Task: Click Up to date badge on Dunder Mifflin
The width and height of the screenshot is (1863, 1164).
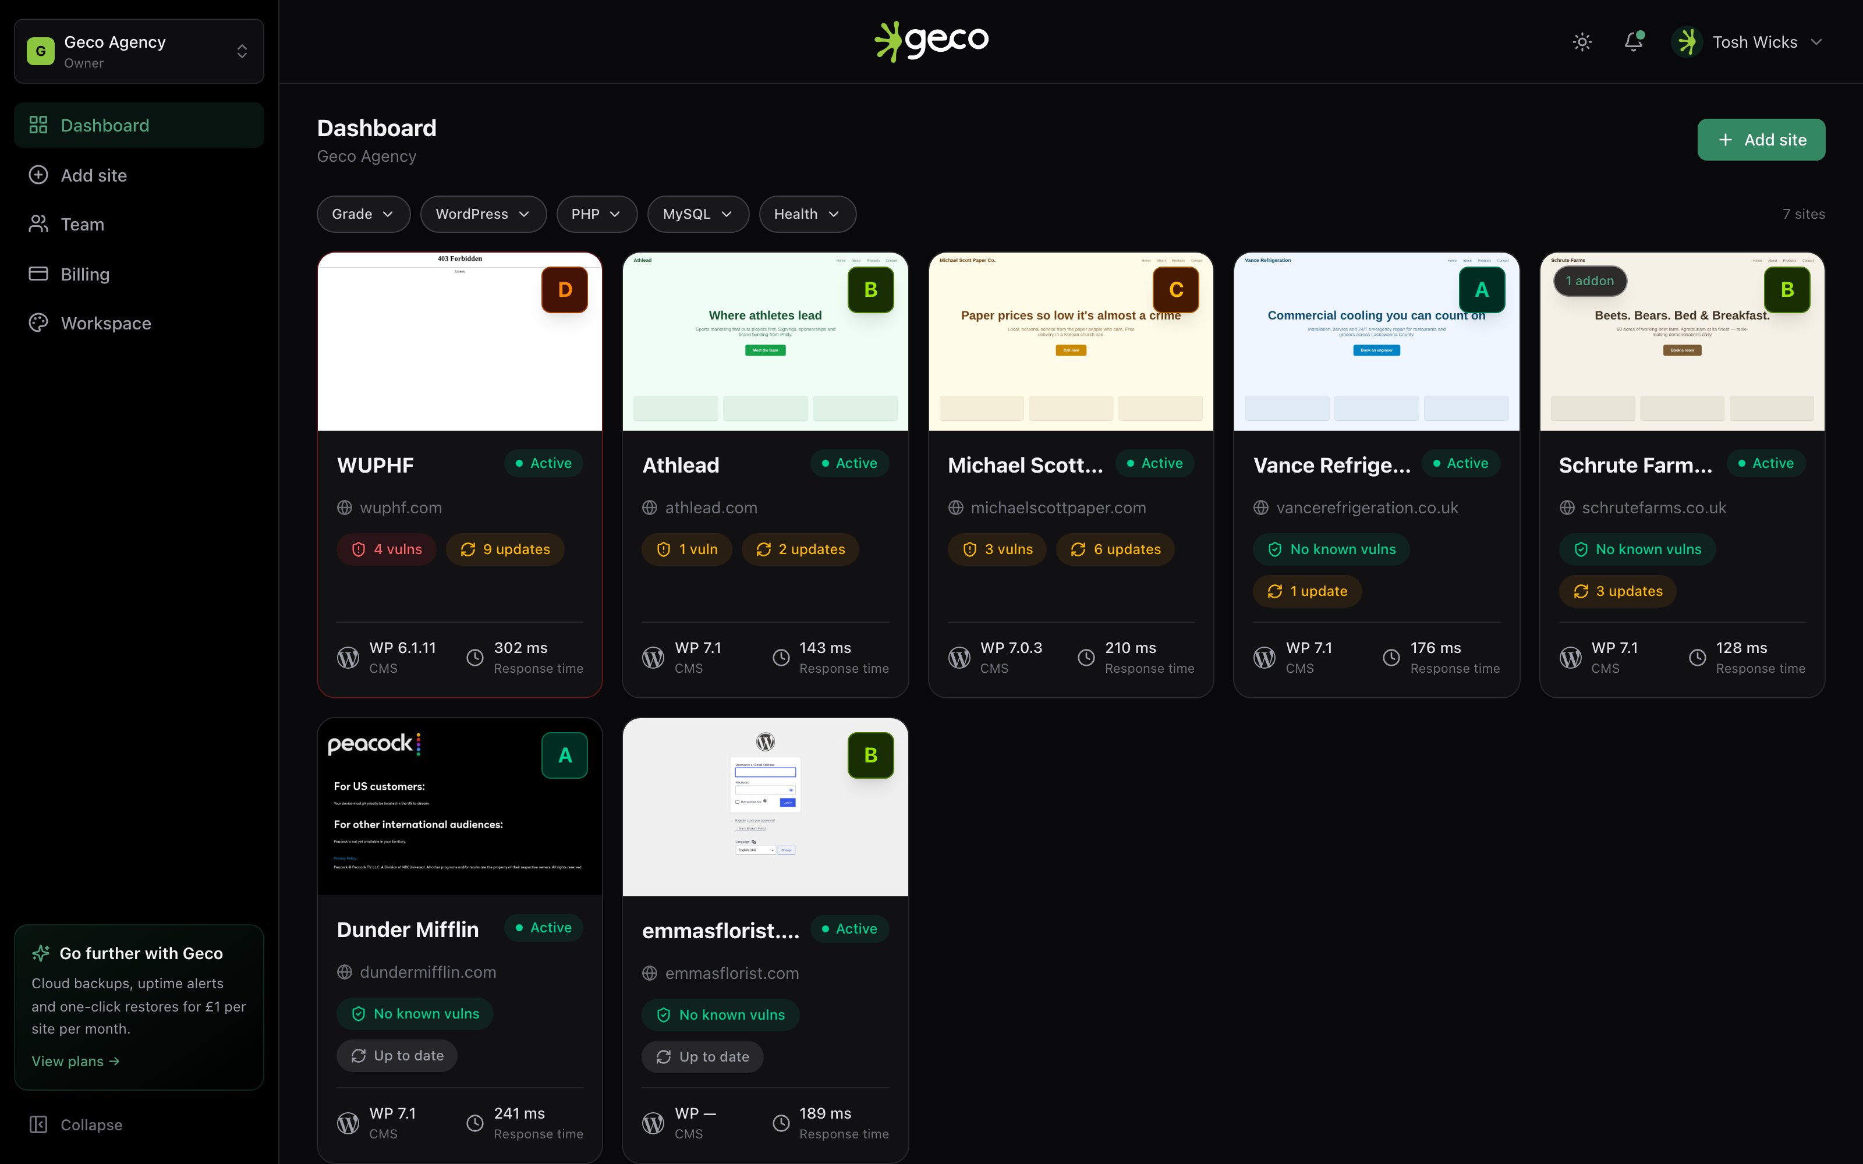Action: [x=397, y=1055]
